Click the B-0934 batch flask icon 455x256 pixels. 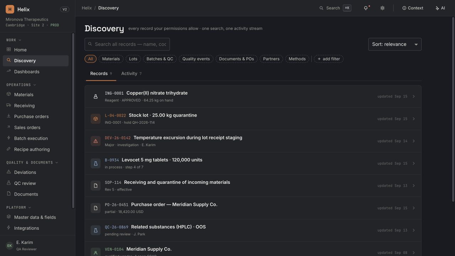click(x=96, y=164)
